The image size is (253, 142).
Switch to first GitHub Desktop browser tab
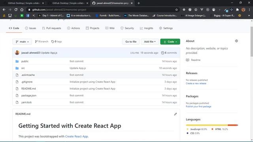[x=24, y=3]
